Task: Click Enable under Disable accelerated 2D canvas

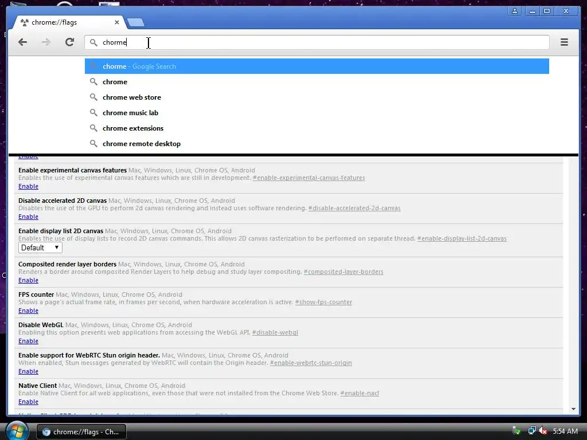Action: coord(29,217)
